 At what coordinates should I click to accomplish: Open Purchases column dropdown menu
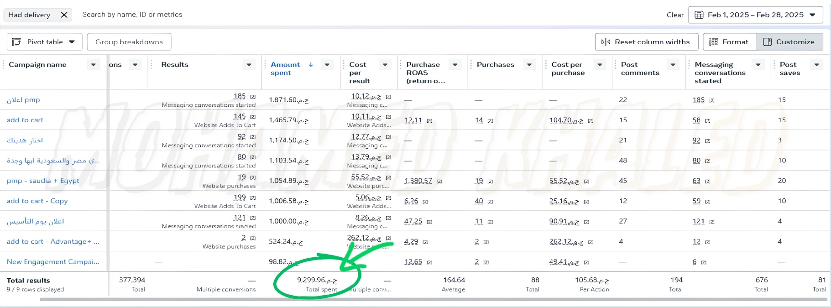pyautogui.click(x=529, y=65)
